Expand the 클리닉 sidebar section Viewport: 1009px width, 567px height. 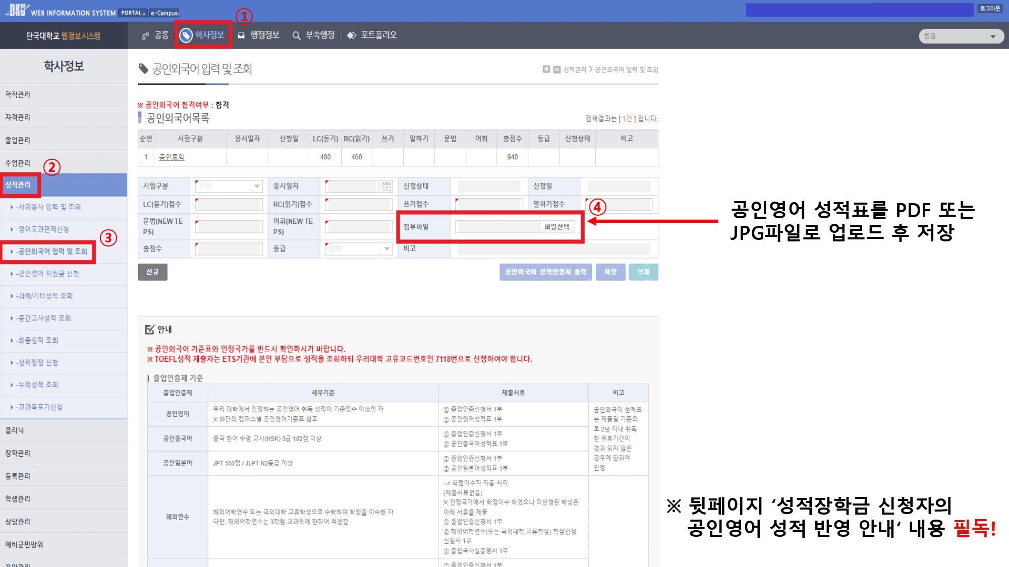click(x=64, y=430)
